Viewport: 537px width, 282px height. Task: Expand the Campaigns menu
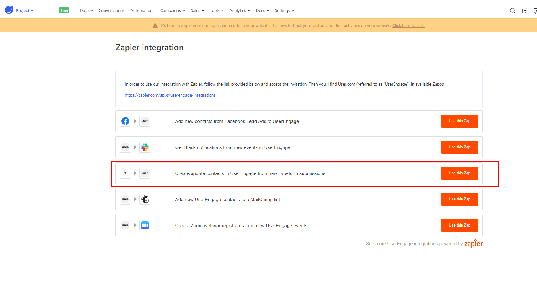pos(172,10)
